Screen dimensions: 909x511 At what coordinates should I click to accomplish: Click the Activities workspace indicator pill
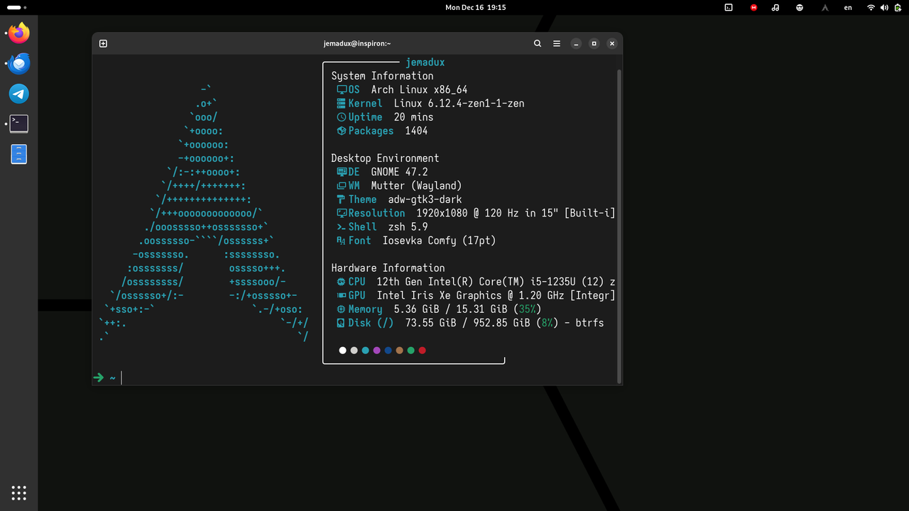pos(13,7)
